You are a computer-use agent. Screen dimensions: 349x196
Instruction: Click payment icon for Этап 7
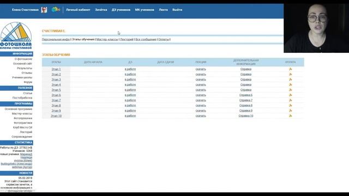tap(290, 100)
